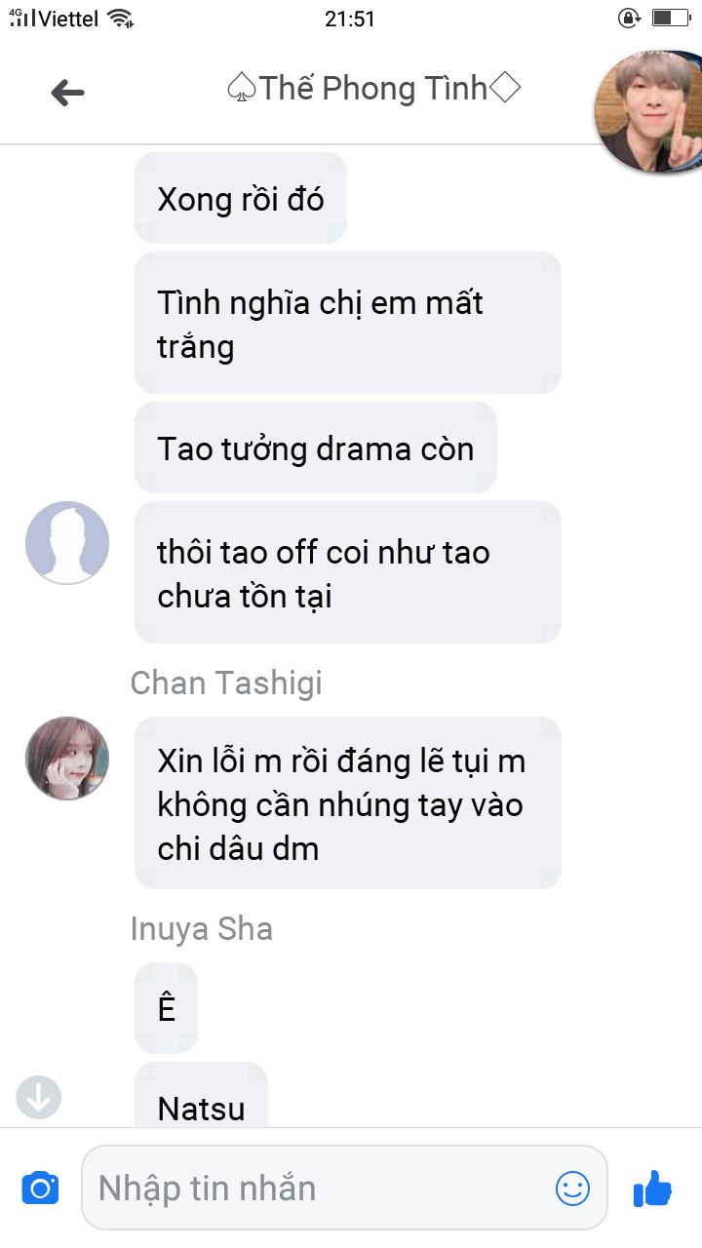Tap the 'thôi tao off coi như' message
The image size is (702, 1248).
click(x=348, y=572)
